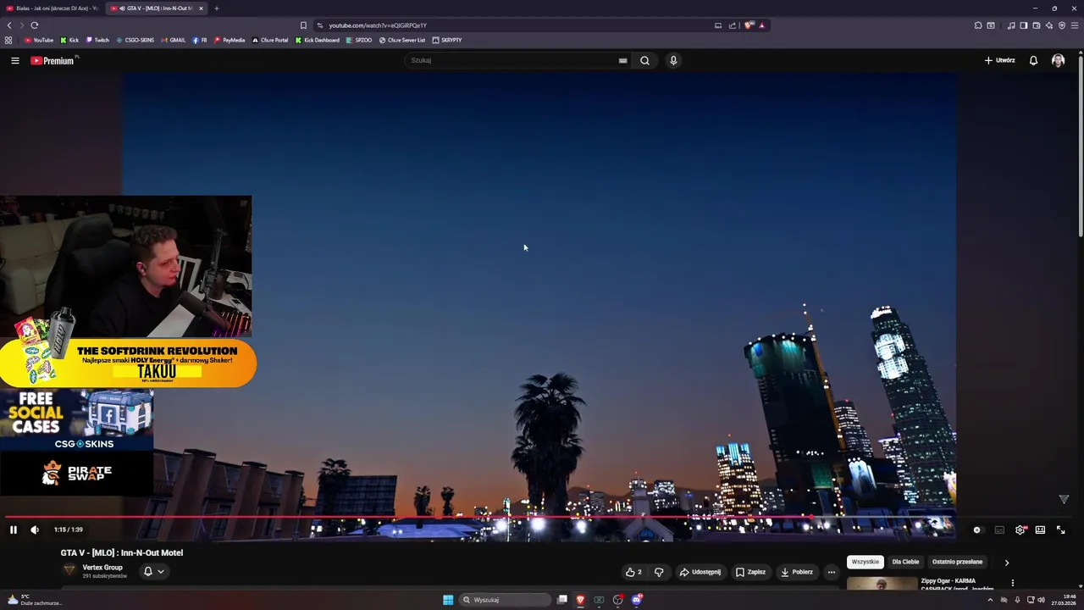Open the Windows Start menu
1084x610 pixels.
[448, 600]
